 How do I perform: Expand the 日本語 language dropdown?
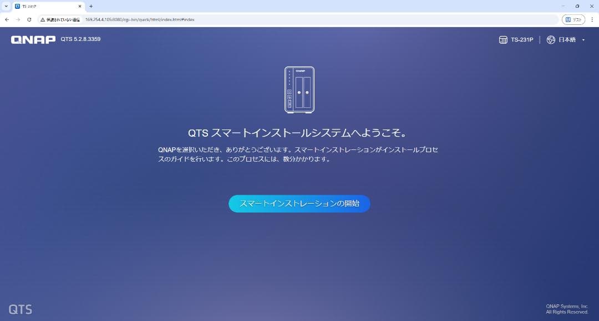tap(567, 40)
